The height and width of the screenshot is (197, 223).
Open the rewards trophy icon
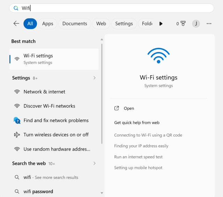[x=183, y=23]
